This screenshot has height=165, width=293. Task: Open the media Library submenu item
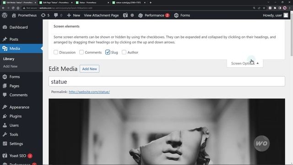tap(9, 59)
